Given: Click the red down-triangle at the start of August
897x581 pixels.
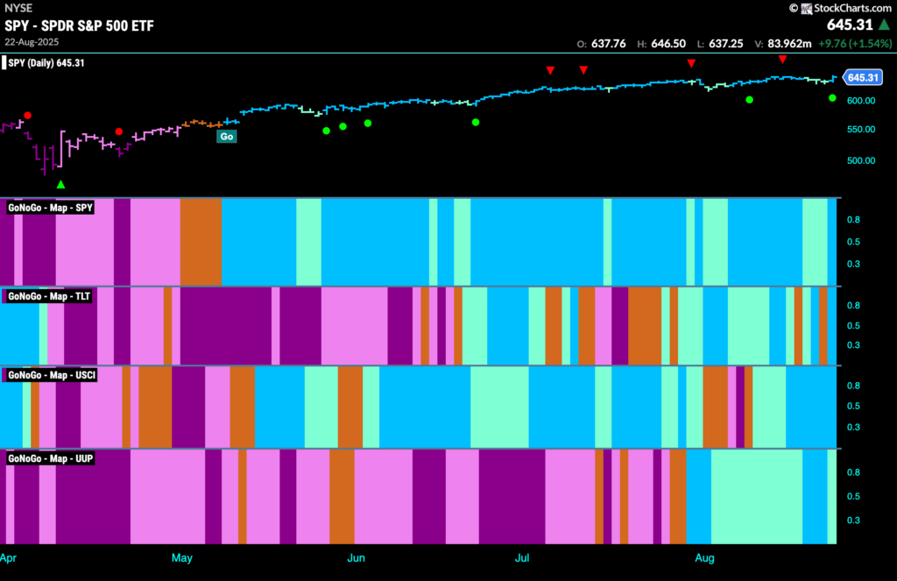Looking at the screenshot, I should 692,63.
